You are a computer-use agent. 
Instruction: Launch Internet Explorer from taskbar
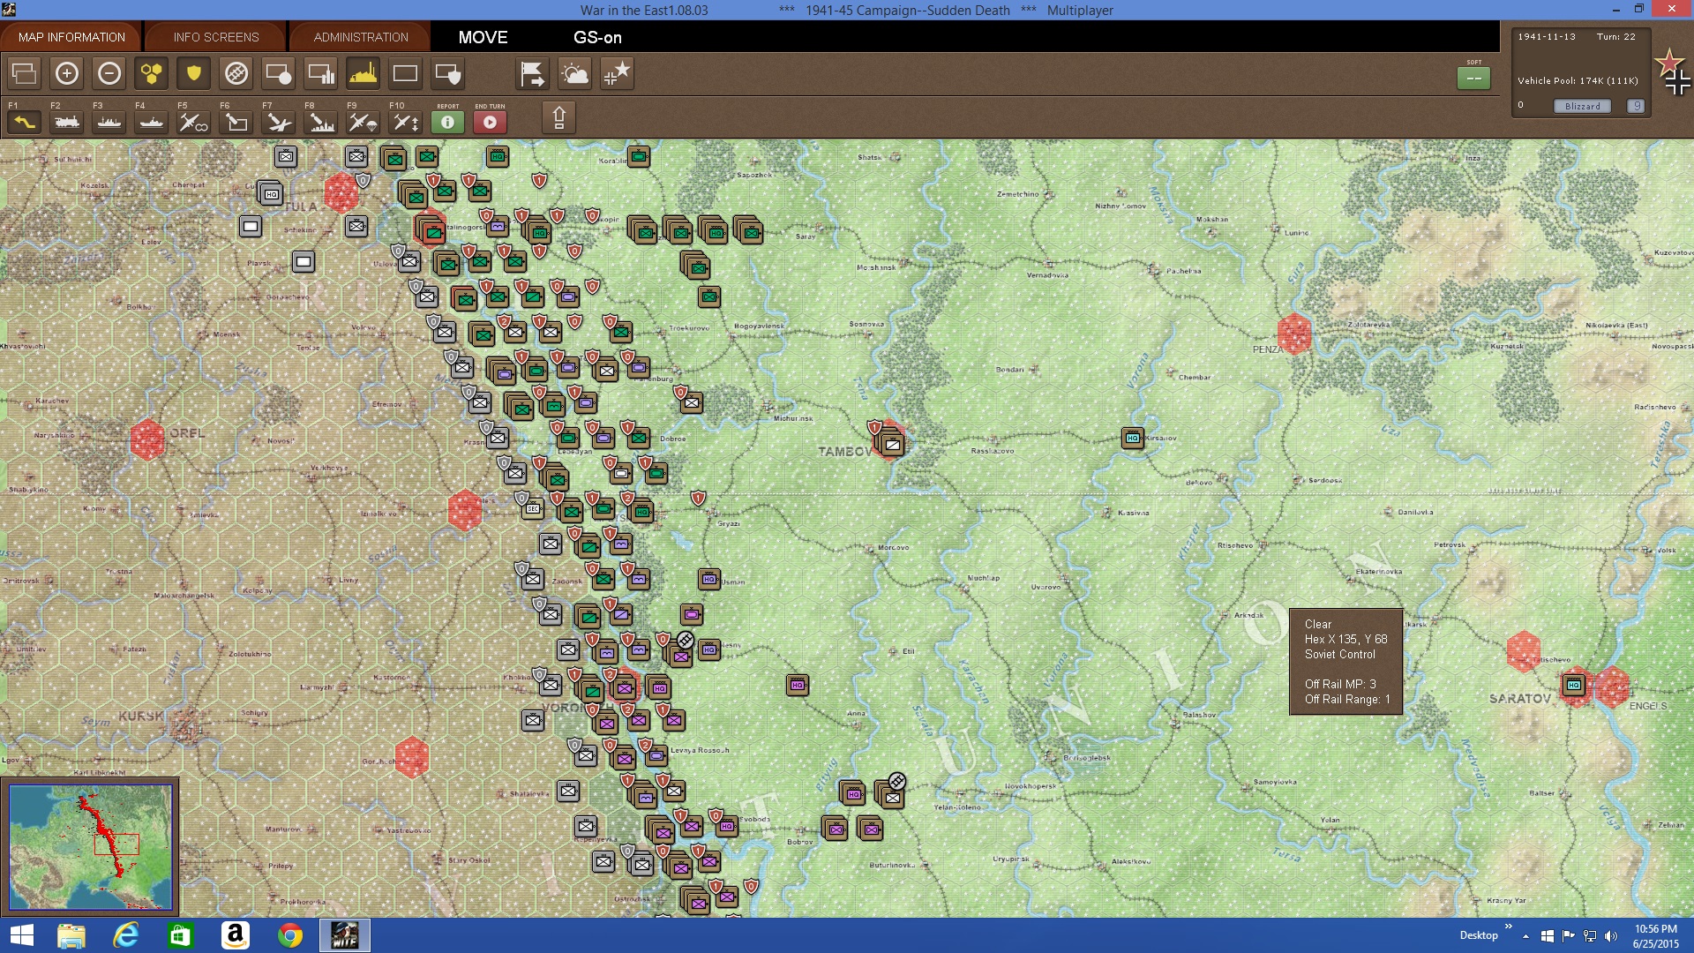125,935
